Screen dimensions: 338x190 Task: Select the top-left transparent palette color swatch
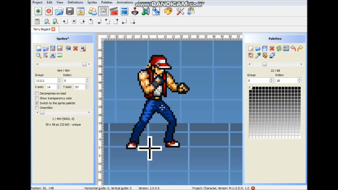(250, 88)
